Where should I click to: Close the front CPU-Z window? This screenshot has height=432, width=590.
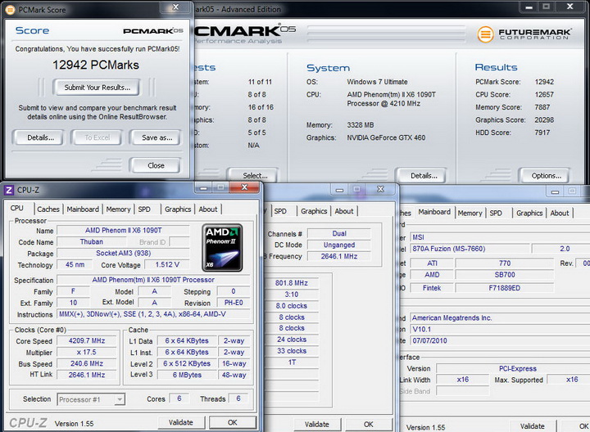(244, 187)
